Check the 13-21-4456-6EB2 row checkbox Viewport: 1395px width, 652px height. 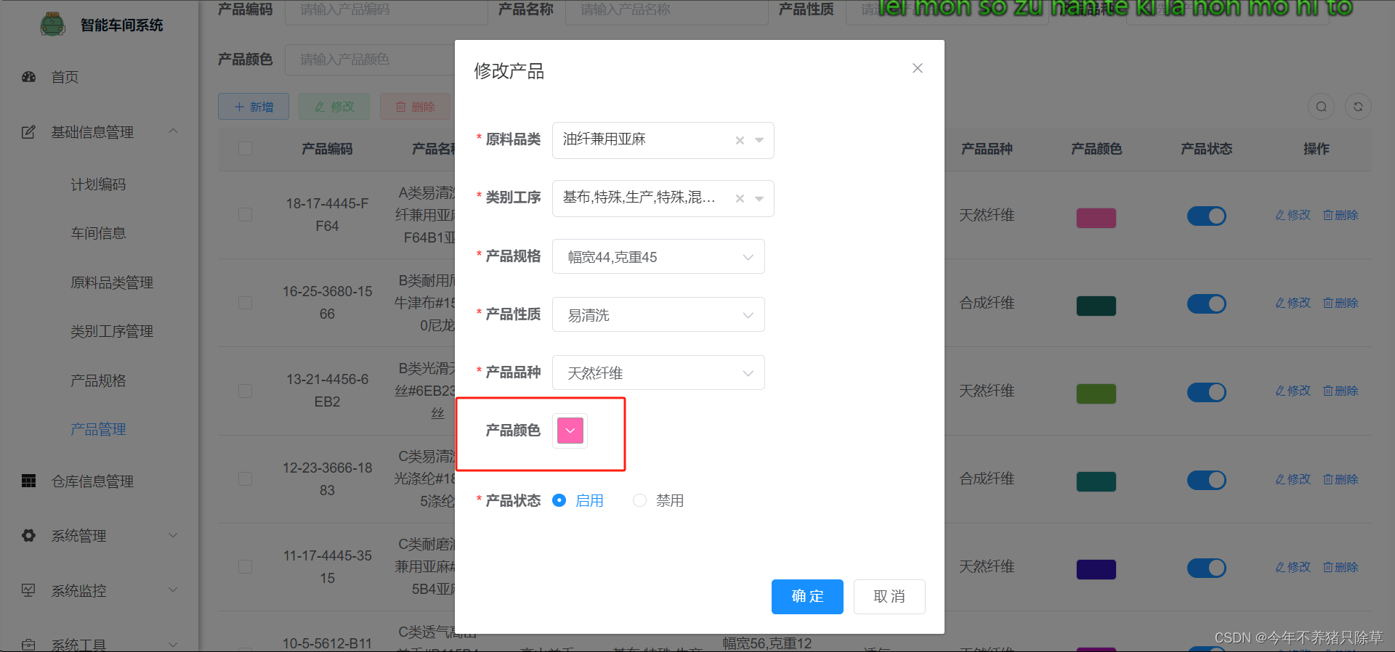pyautogui.click(x=246, y=391)
